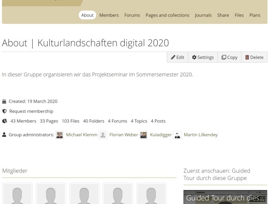Open Michael Klemm's profile link
Screen dimensions: 270x204
(81, 135)
